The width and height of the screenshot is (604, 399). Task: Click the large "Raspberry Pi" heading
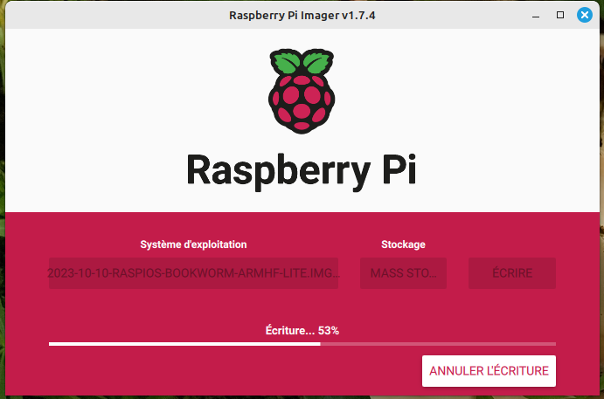(302, 171)
